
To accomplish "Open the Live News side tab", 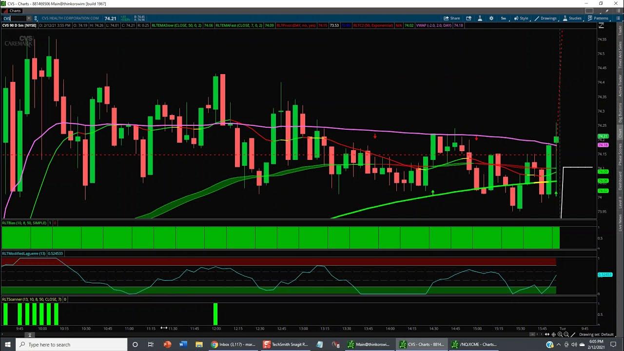I will [620, 222].
